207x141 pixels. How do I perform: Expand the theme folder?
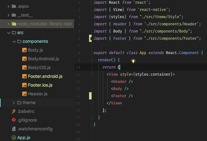pyautogui.click(x=14, y=103)
